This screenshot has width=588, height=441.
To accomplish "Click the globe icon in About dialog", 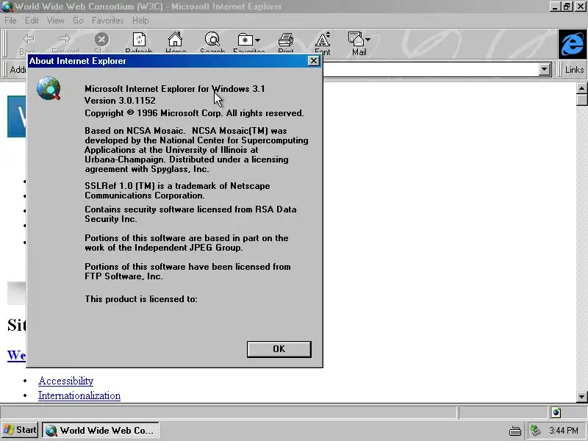I will [49, 88].
